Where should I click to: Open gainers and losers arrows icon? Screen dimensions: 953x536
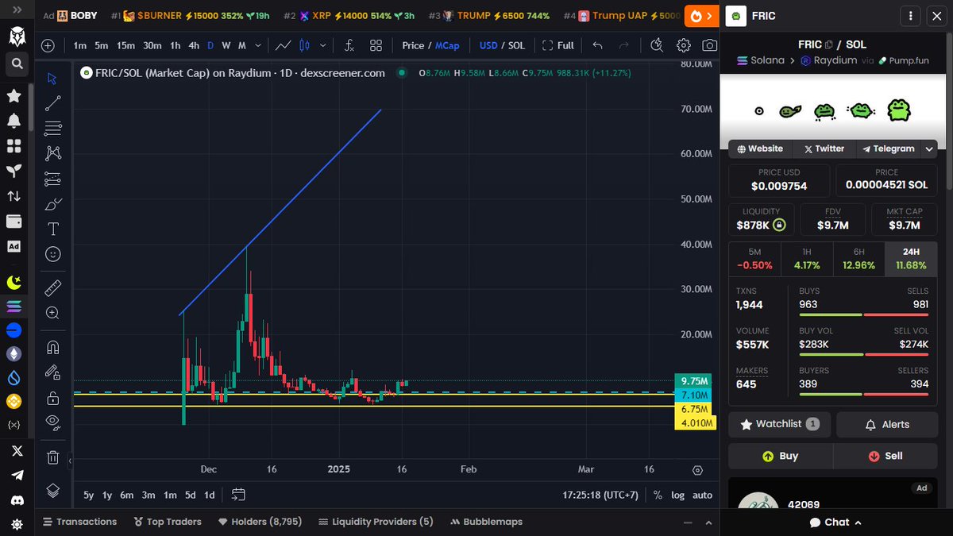14,195
